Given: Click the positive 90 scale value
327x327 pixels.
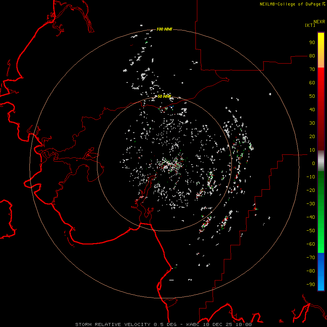Looking at the screenshot, I should pos(312,43).
